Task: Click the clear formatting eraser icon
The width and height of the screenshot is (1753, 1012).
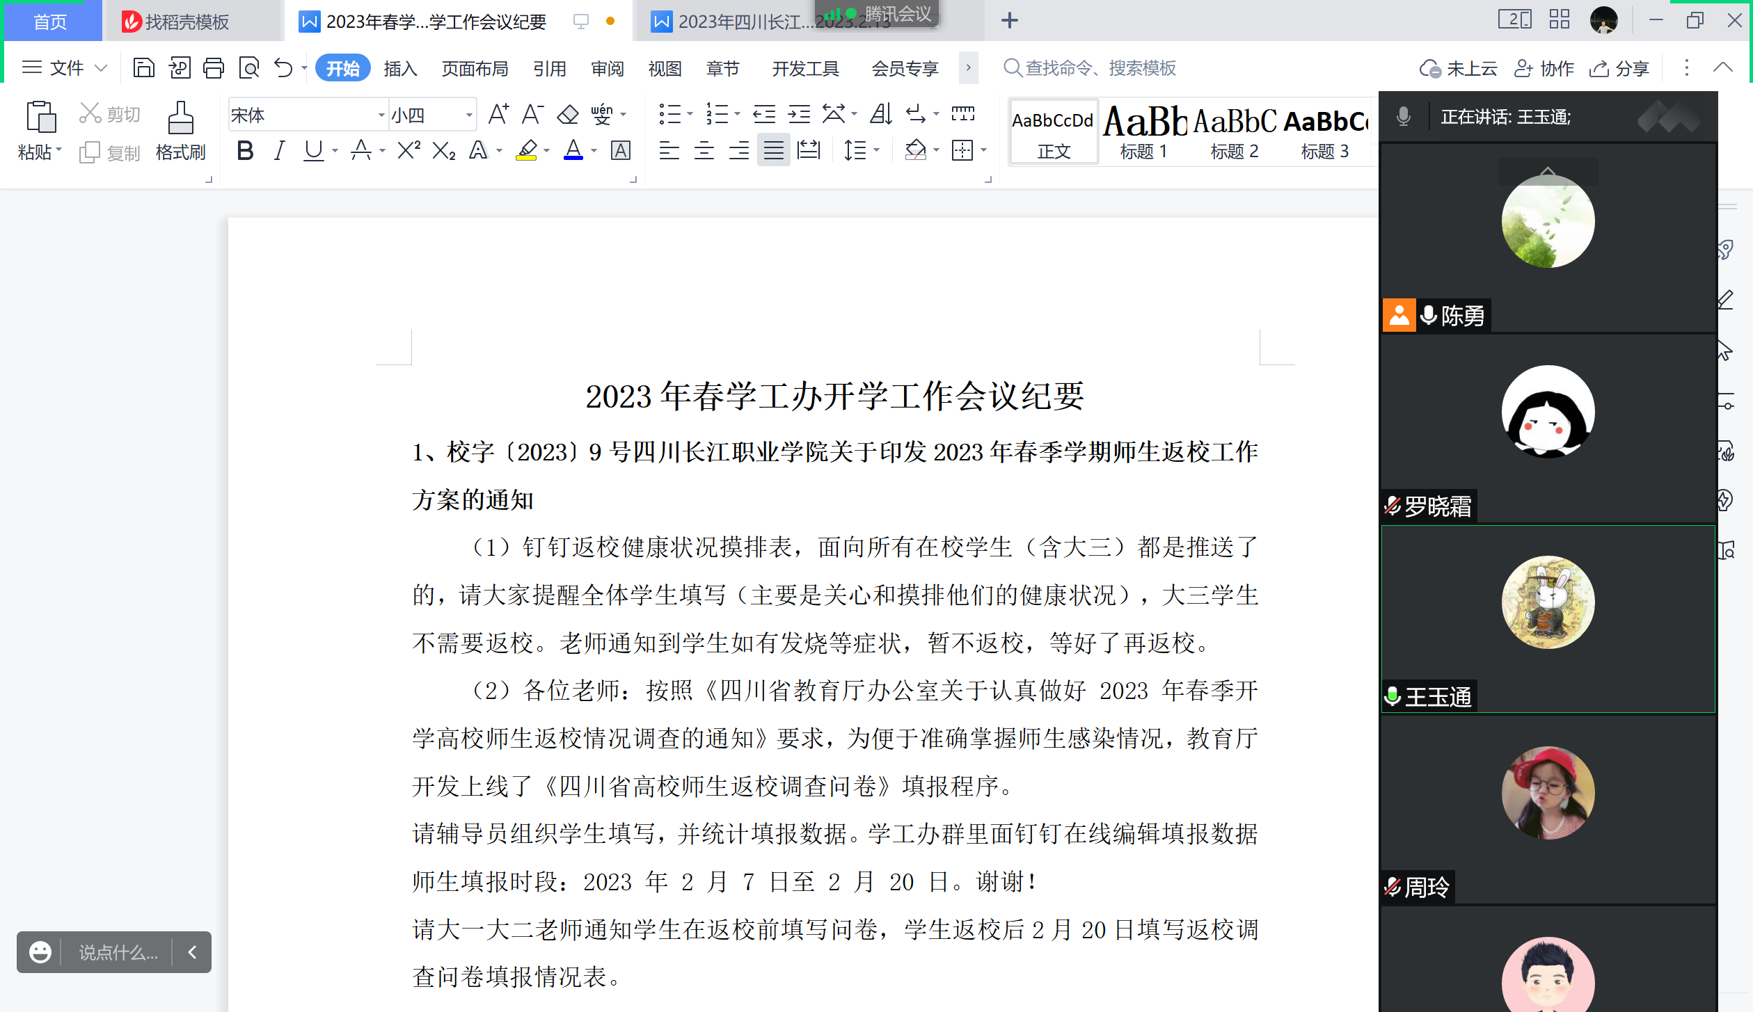Action: [568, 114]
